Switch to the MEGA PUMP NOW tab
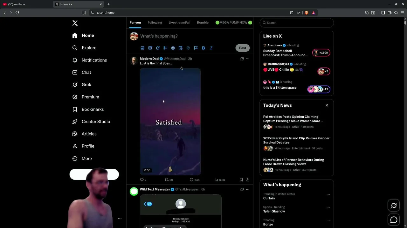Screen dimensions: 407x228 tap(234, 22)
